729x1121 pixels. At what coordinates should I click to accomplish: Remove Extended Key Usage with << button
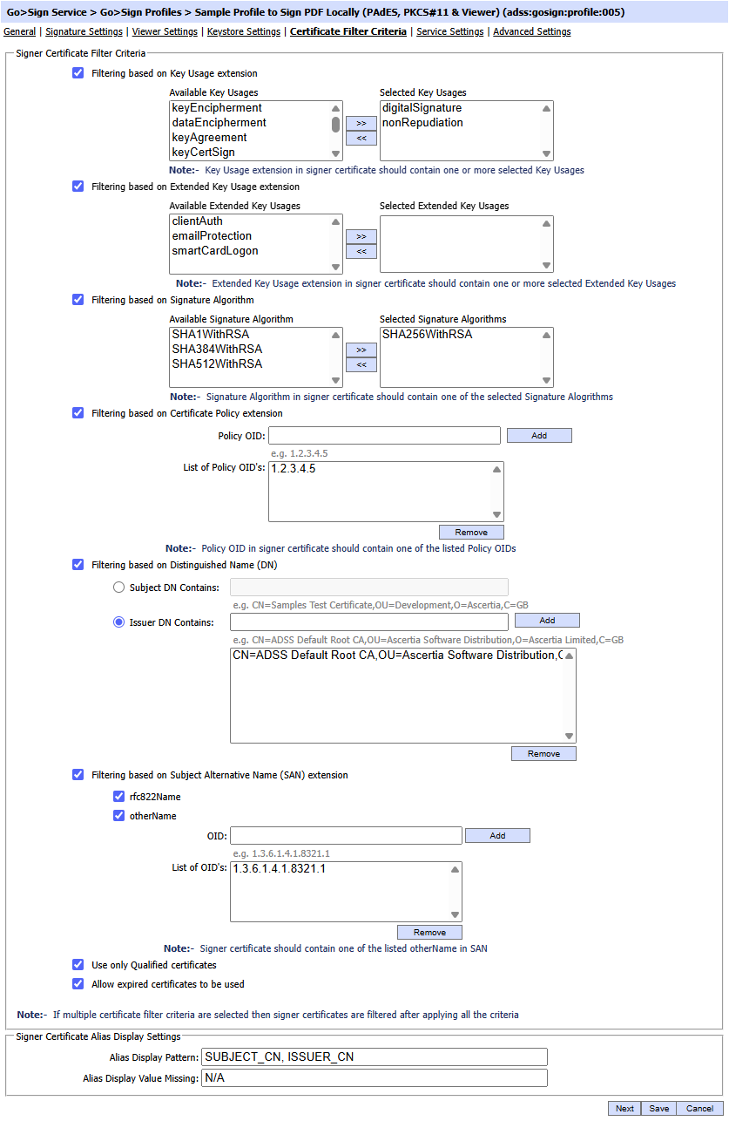tap(361, 252)
